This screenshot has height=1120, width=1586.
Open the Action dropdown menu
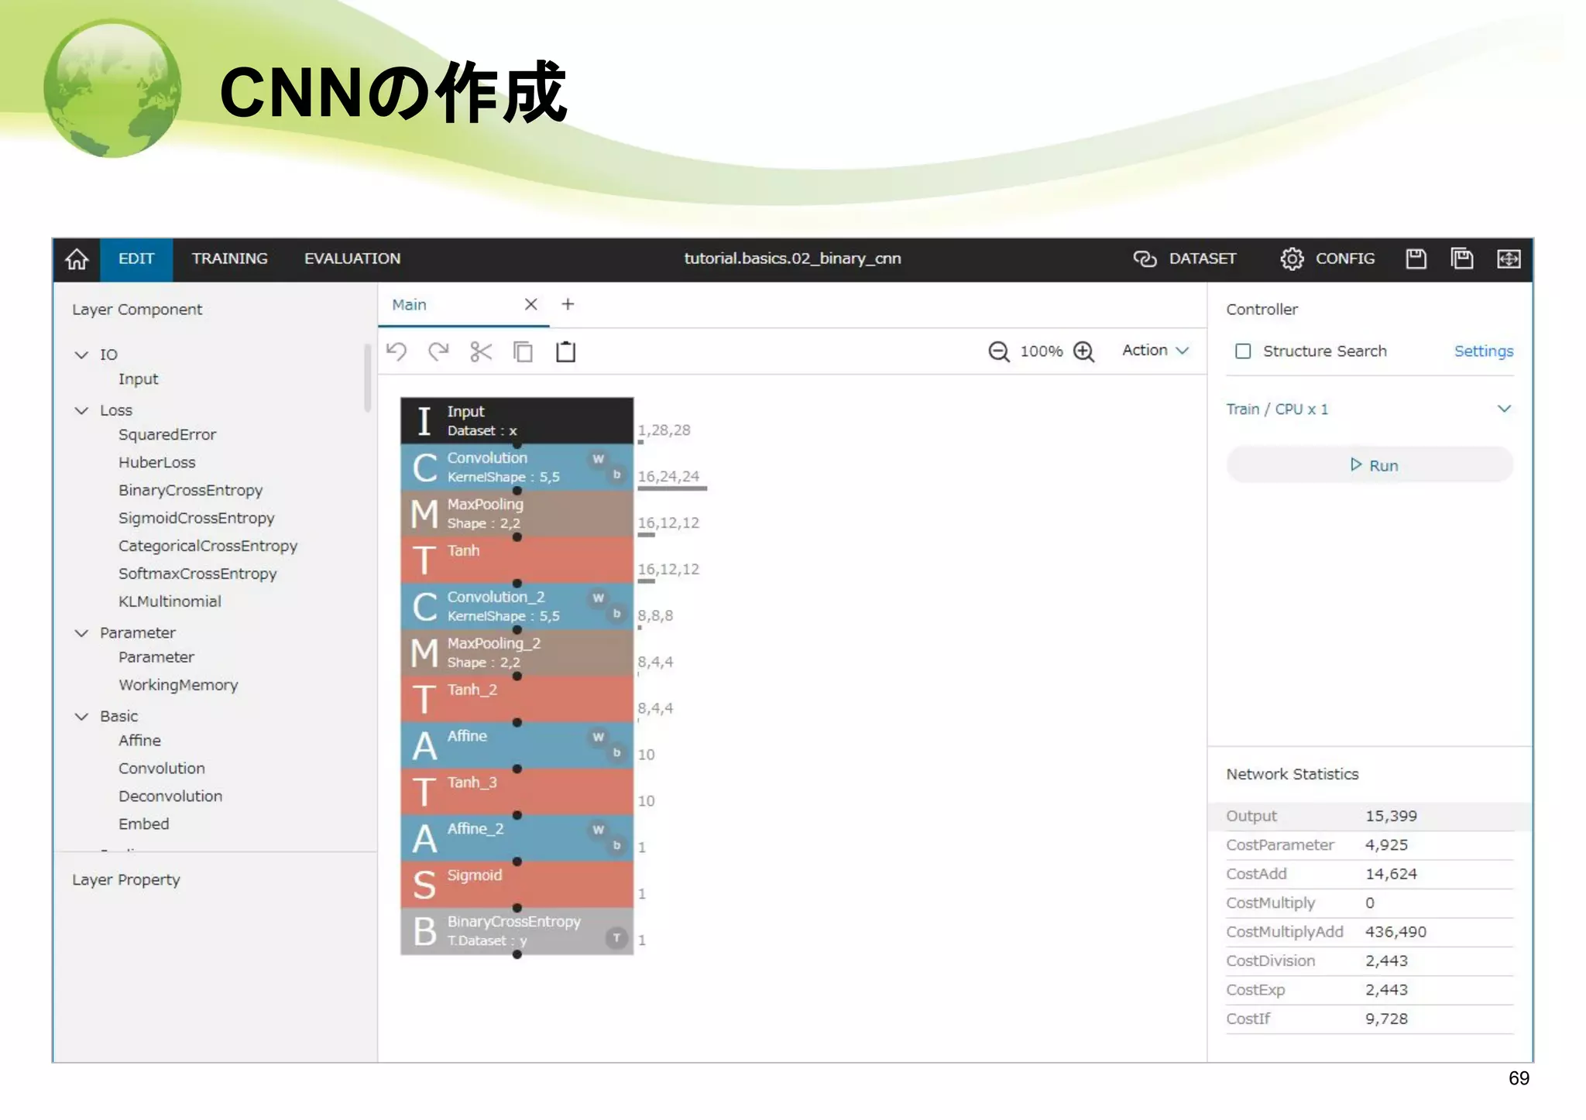1155,350
